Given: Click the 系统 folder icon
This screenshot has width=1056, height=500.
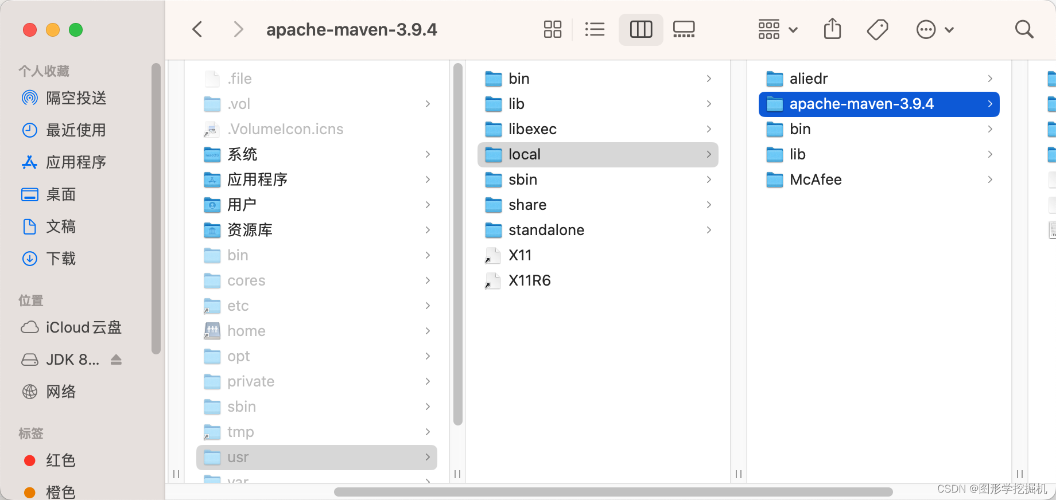Looking at the screenshot, I should click(x=212, y=154).
